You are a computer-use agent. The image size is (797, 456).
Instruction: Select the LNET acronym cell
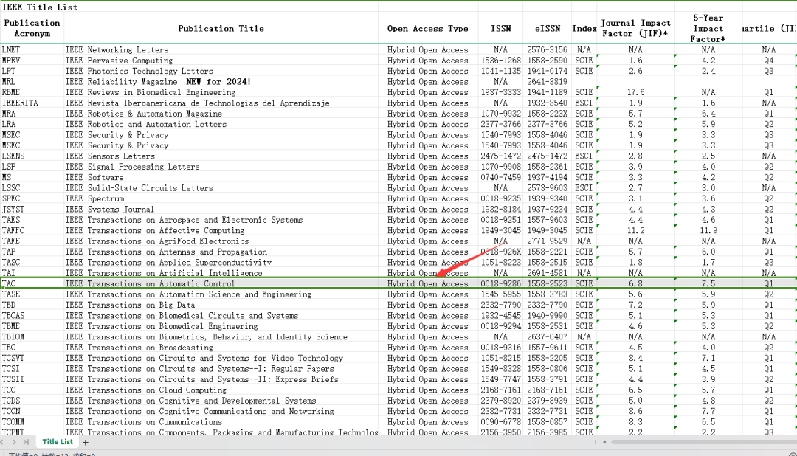(32, 50)
